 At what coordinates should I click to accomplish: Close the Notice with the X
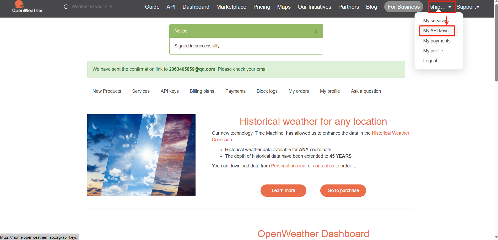(x=316, y=31)
